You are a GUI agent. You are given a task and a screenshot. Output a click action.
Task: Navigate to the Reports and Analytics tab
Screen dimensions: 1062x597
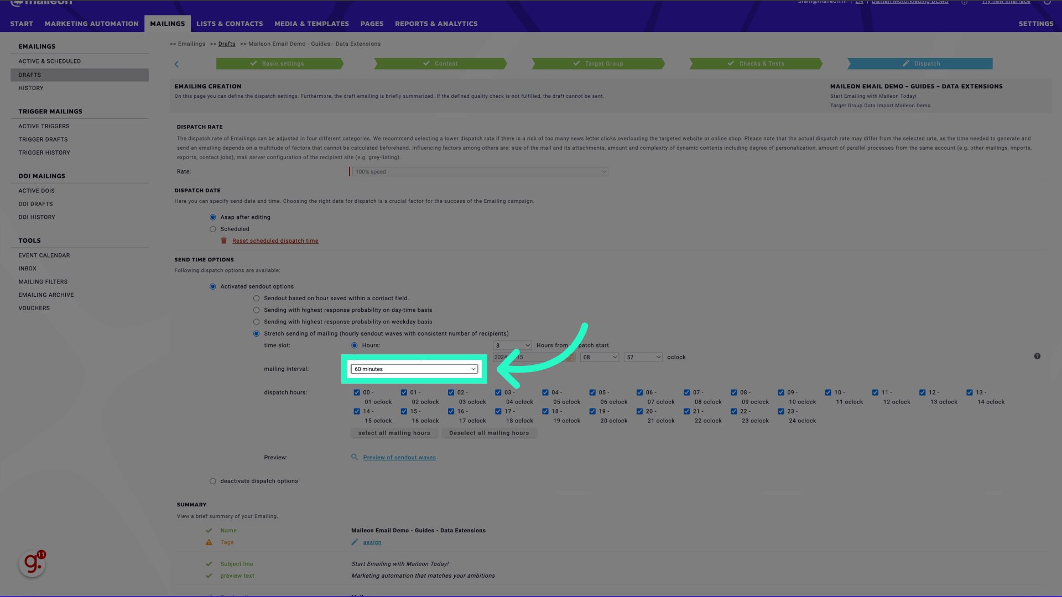pyautogui.click(x=436, y=23)
